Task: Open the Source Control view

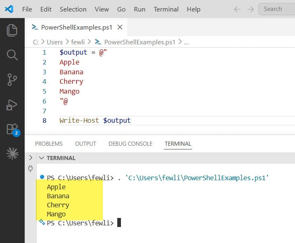Action: pyautogui.click(x=12, y=80)
